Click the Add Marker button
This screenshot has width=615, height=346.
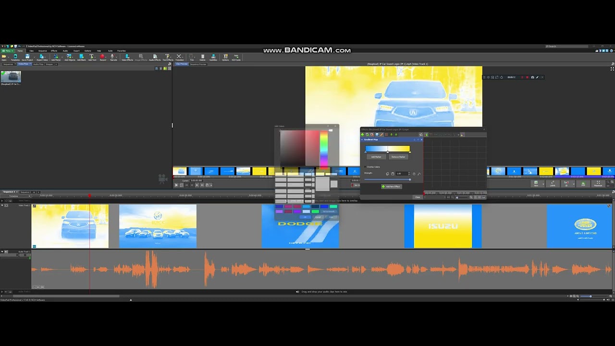click(x=376, y=157)
